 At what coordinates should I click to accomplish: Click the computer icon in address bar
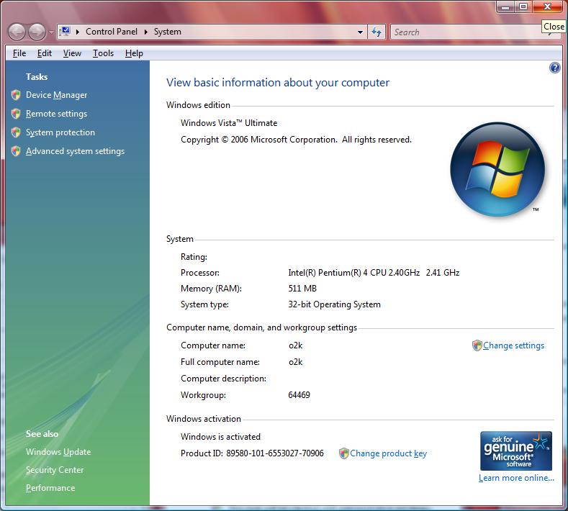(x=65, y=32)
